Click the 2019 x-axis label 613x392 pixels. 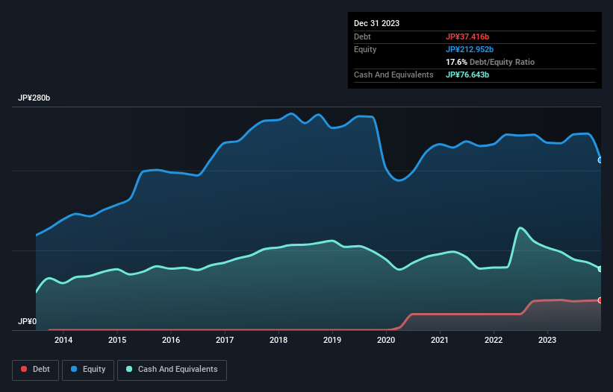tap(332, 340)
